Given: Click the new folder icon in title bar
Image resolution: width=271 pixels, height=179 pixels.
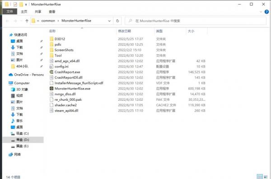Looking at the screenshot, I should click(x=21, y=4).
